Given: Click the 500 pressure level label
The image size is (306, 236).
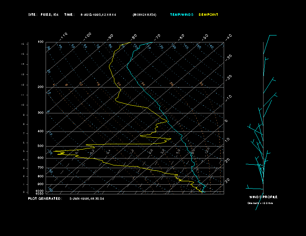Looking at the screenshot, I should [x=41, y=146].
